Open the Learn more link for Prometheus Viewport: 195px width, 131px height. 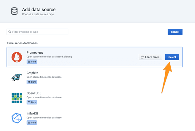tap(151, 57)
